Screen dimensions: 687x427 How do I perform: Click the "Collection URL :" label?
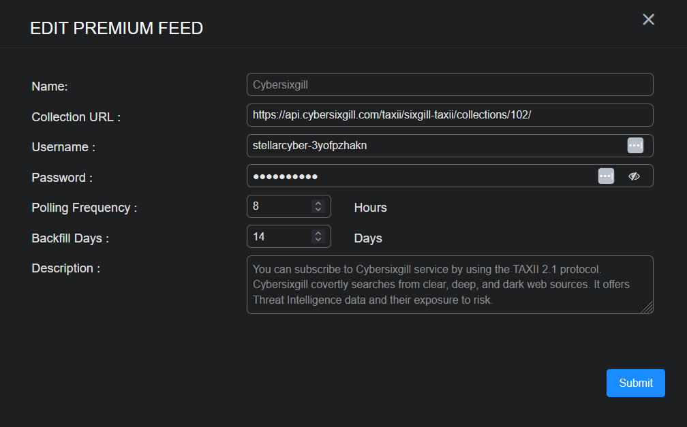pos(76,117)
